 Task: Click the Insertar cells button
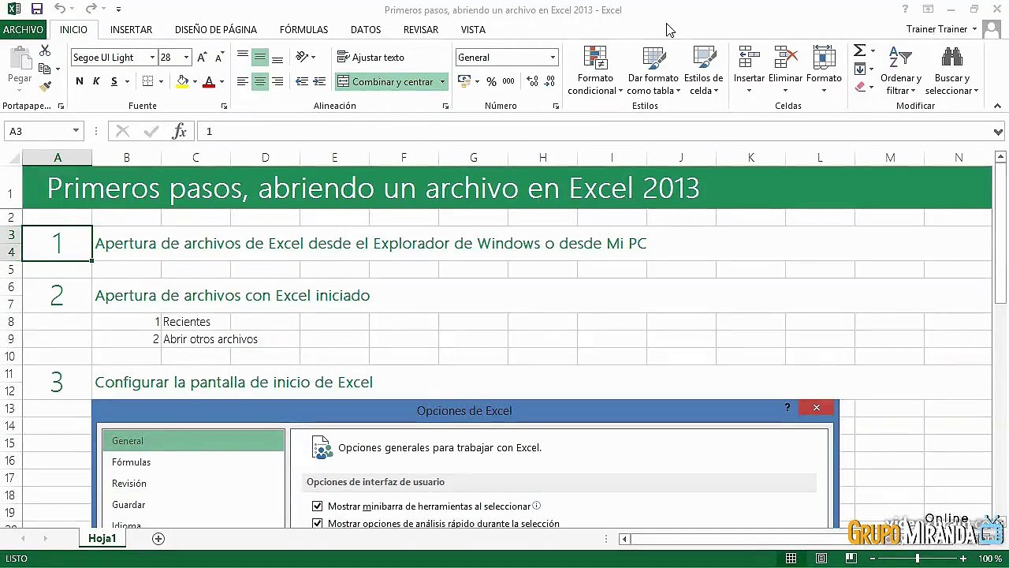tap(749, 70)
